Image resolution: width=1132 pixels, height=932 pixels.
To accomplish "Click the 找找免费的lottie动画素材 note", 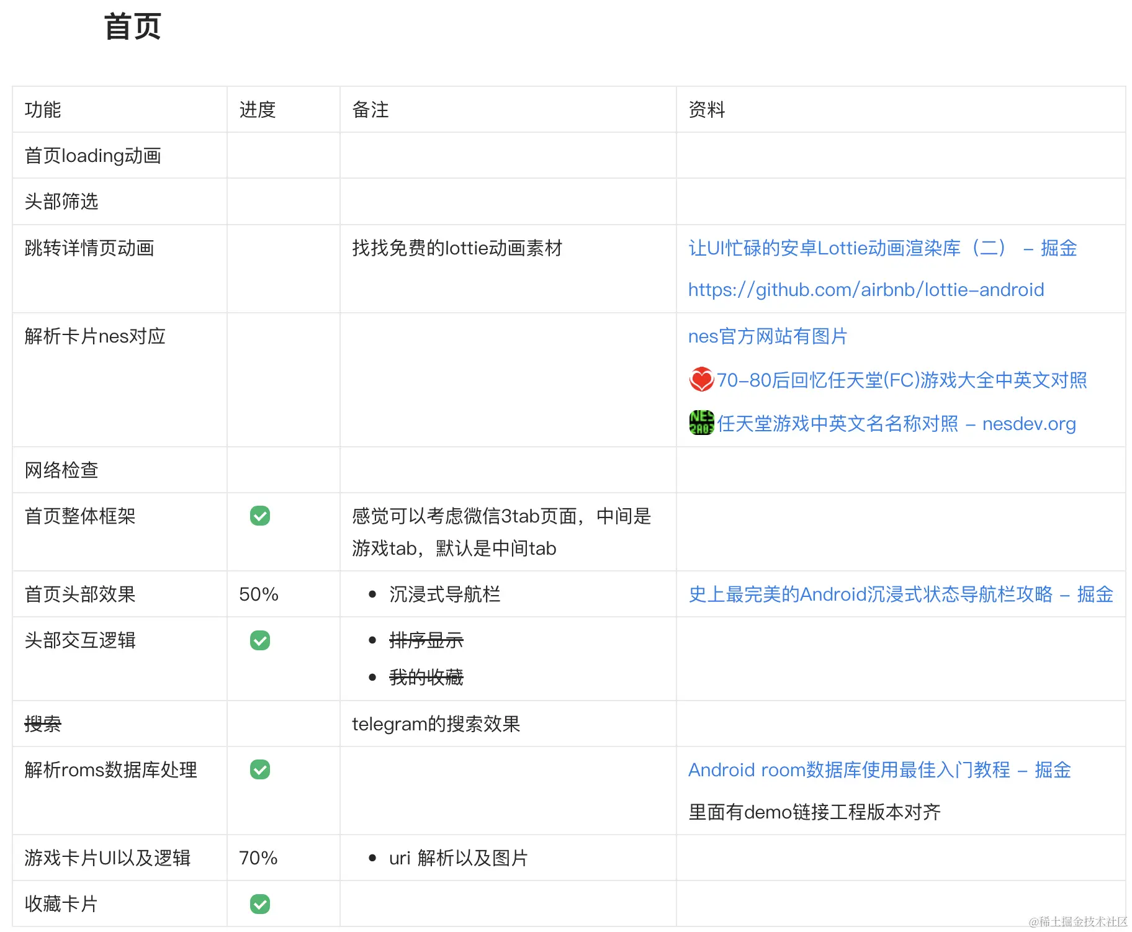I will point(457,248).
